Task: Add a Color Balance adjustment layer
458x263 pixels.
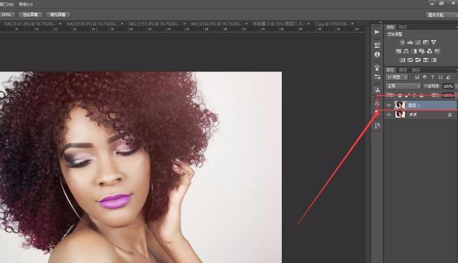Action: click(x=406, y=51)
